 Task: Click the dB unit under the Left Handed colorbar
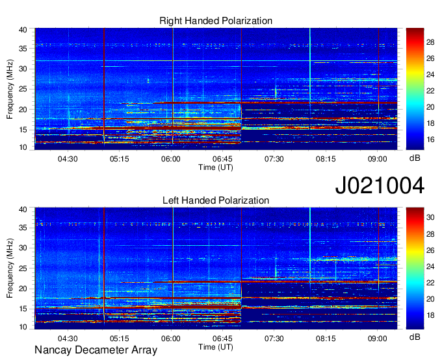tap(415, 337)
